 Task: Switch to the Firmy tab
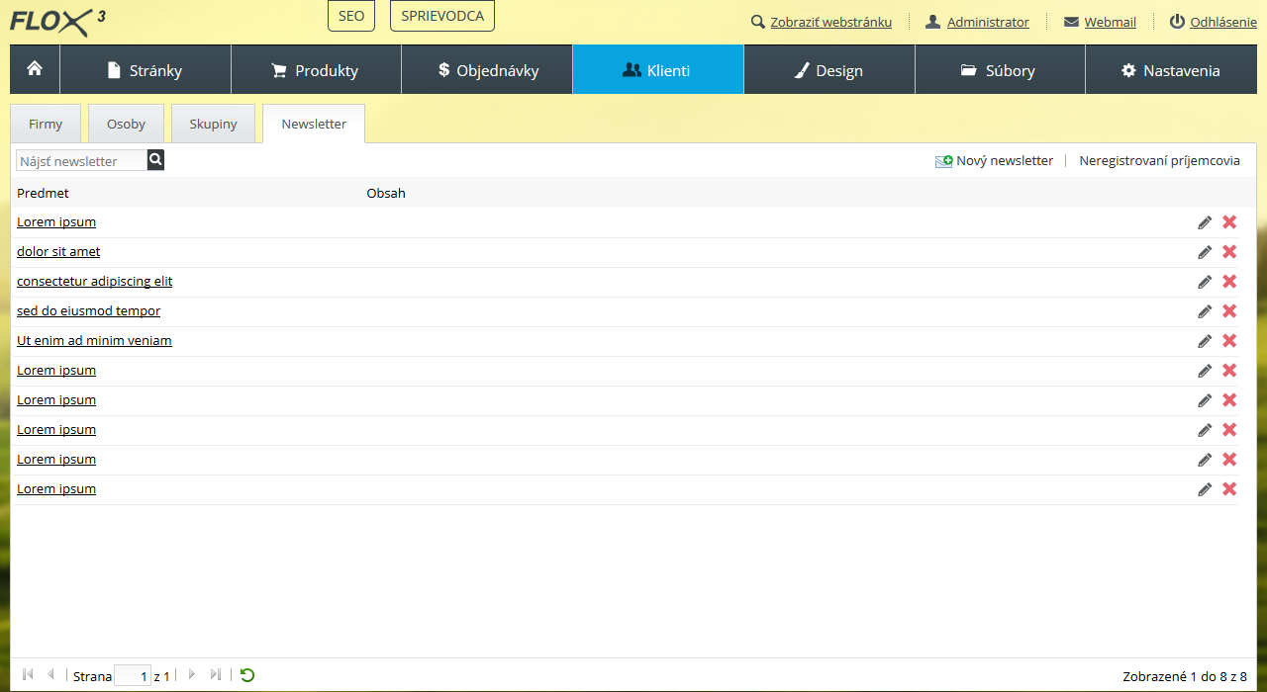46,125
